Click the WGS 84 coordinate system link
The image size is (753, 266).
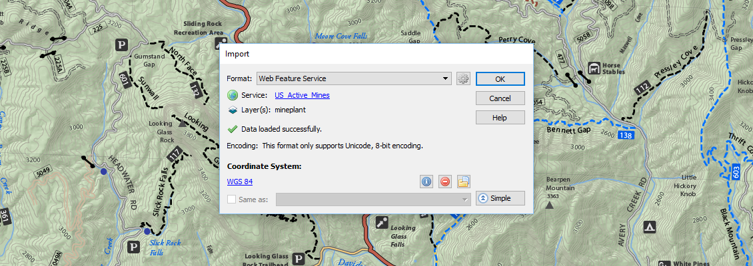pos(239,182)
